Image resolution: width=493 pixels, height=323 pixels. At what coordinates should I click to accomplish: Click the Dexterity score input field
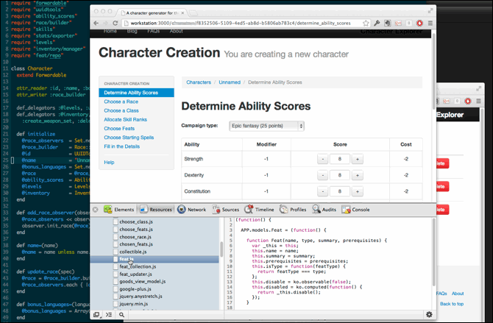[339, 175]
